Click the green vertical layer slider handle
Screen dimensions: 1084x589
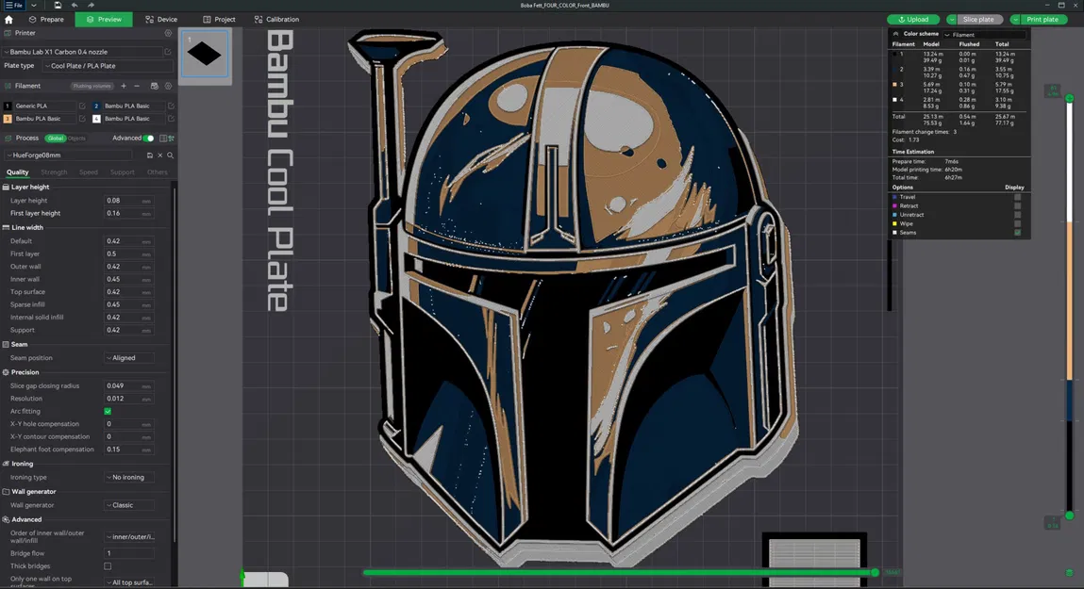click(x=1070, y=97)
